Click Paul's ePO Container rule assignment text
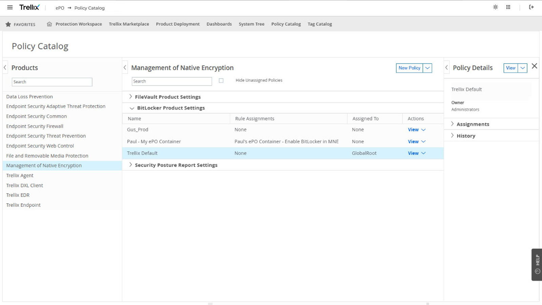 [287, 142]
